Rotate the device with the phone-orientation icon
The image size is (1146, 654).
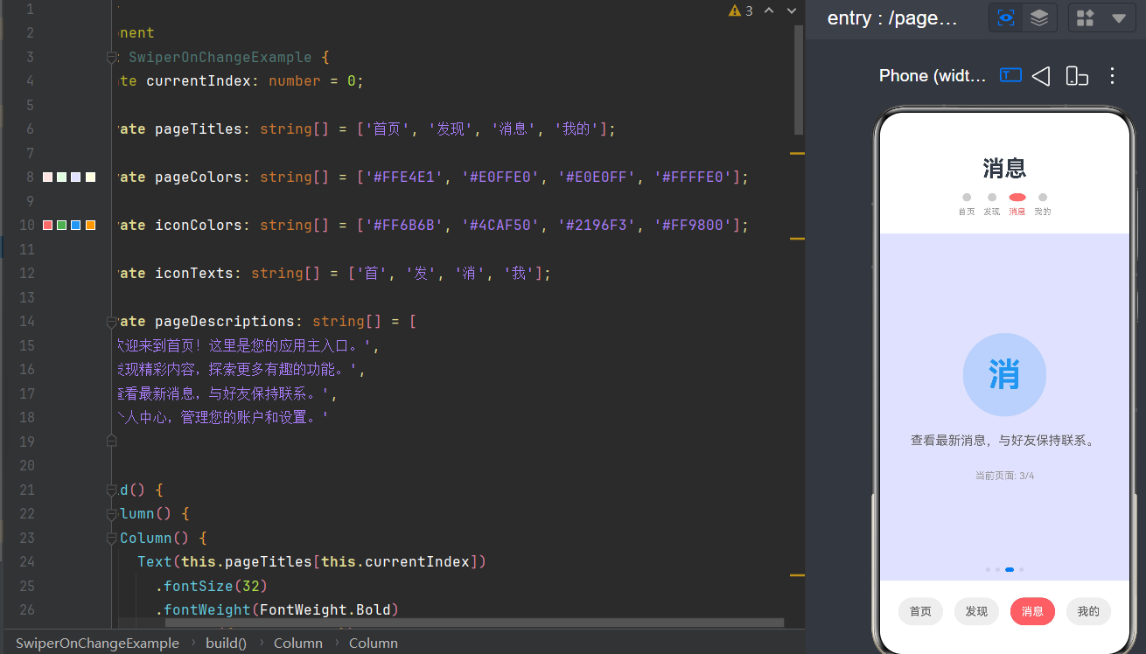click(1077, 76)
